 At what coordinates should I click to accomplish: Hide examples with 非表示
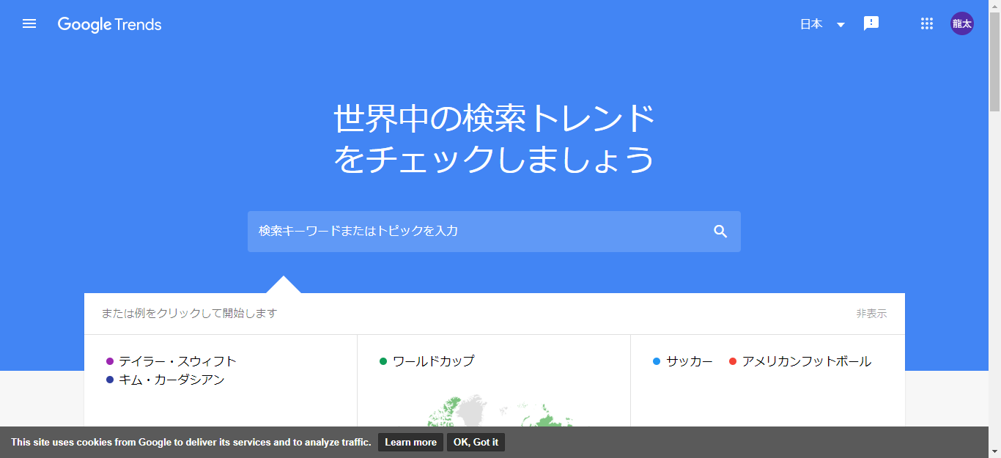(x=871, y=314)
